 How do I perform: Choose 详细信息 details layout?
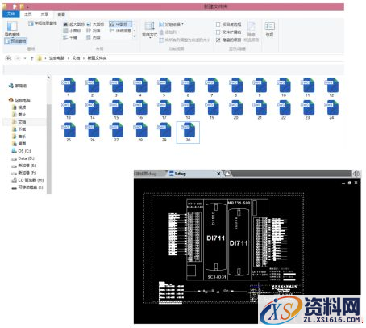(120, 31)
